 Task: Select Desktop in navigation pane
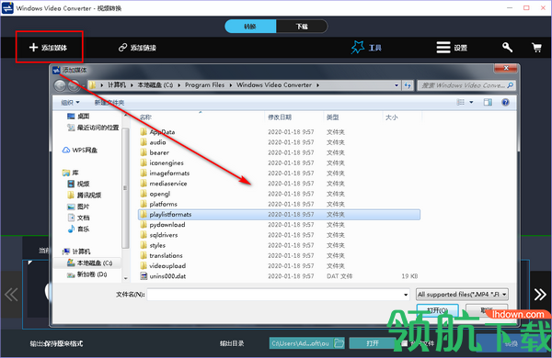click(x=78, y=116)
